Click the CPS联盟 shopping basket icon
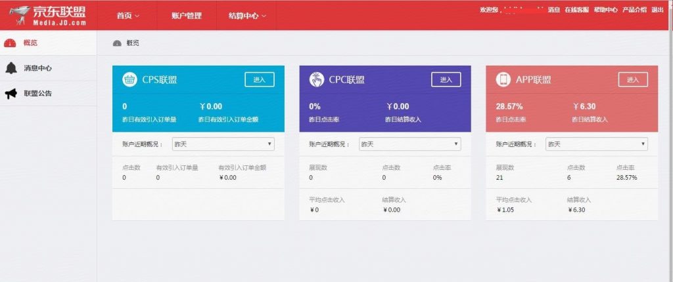 pos(129,79)
